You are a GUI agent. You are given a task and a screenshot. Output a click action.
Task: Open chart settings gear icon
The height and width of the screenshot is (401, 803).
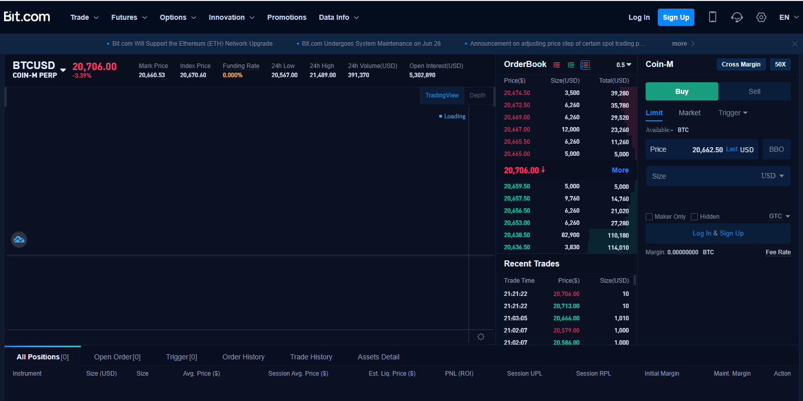pos(481,337)
